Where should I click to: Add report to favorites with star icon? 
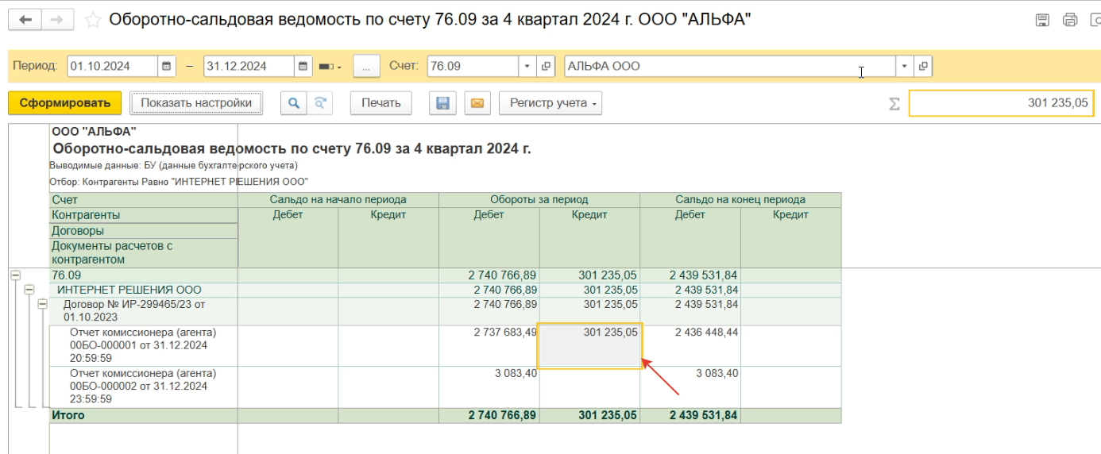point(93,20)
